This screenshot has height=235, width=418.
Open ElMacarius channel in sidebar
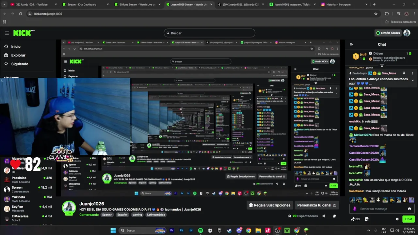point(28,218)
